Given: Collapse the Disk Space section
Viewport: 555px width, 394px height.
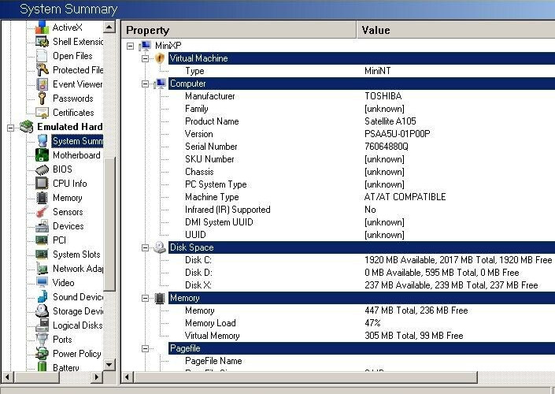Looking at the screenshot, I should click(145, 247).
